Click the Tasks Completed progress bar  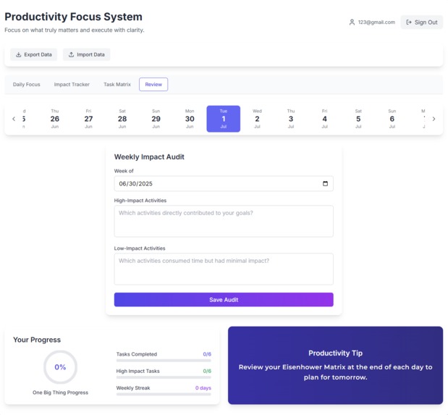tap(164, 361)
